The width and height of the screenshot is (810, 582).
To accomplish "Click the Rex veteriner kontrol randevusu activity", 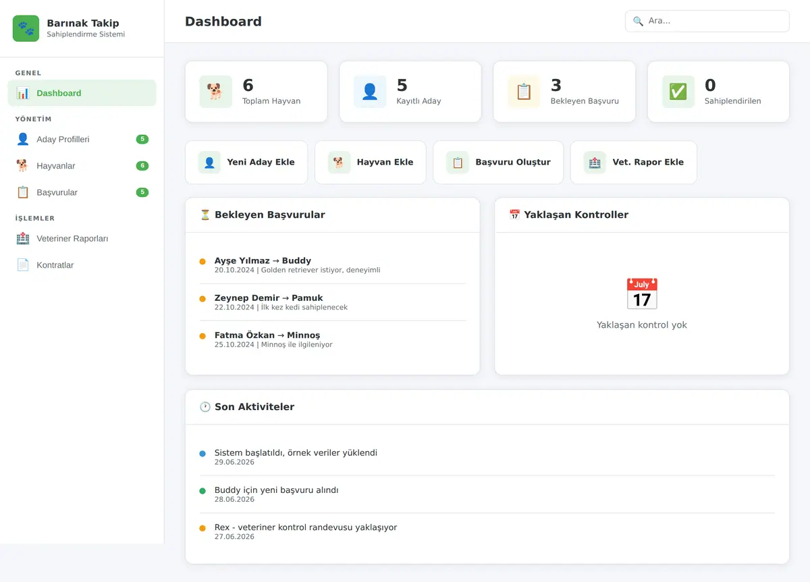I will [x=487, y=531].
